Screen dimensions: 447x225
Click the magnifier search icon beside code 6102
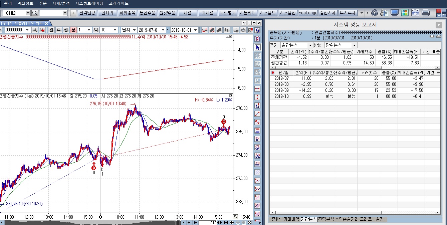point(35,13)
